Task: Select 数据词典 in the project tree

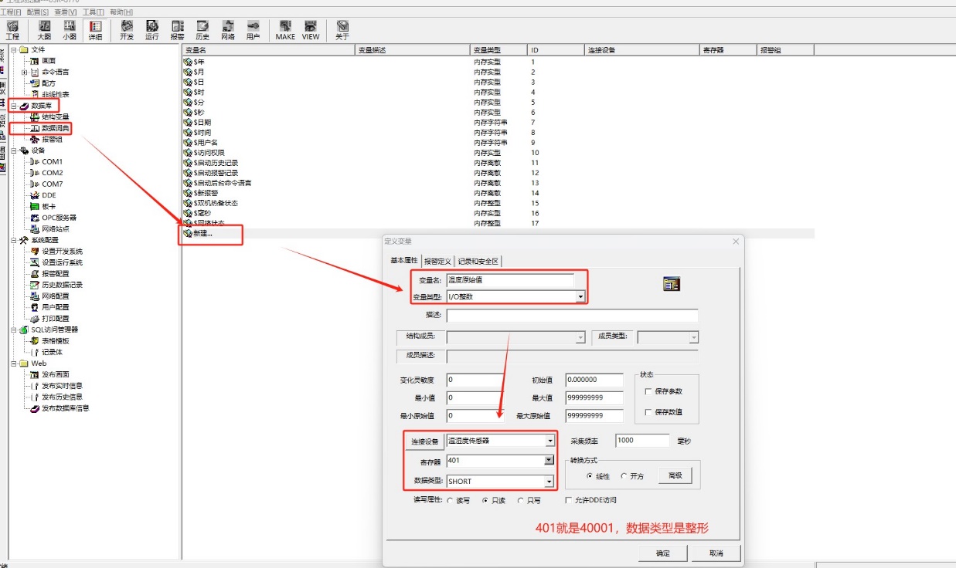Action: [x=55, y=128]
